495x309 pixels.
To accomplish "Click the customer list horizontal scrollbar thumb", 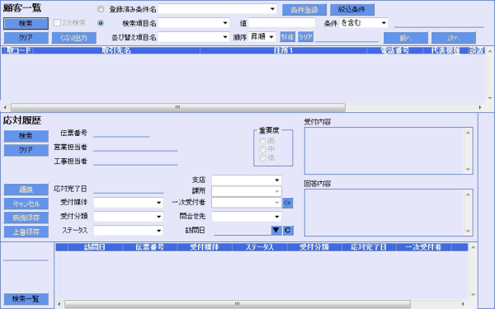I will pos(178,107).
